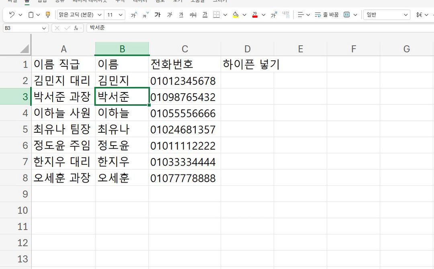This screenshot has height=269, width=434.
Task: Select column B header
Action: pos(122,49)
